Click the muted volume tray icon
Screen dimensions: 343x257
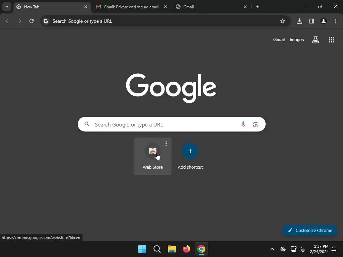point(302,249)
